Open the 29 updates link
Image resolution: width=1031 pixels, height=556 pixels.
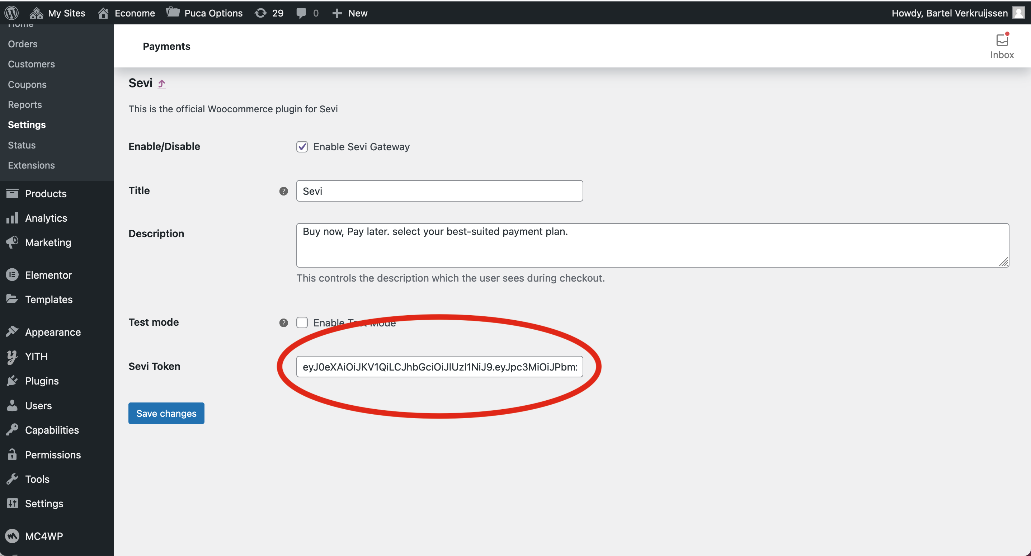click(x=277, y=13)
